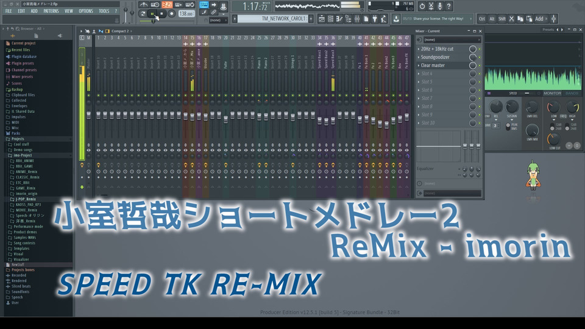Viewport: 585px width, 329px height.
Task: Click the MONITOR tab in the plugin window
Action: [552, 93]
